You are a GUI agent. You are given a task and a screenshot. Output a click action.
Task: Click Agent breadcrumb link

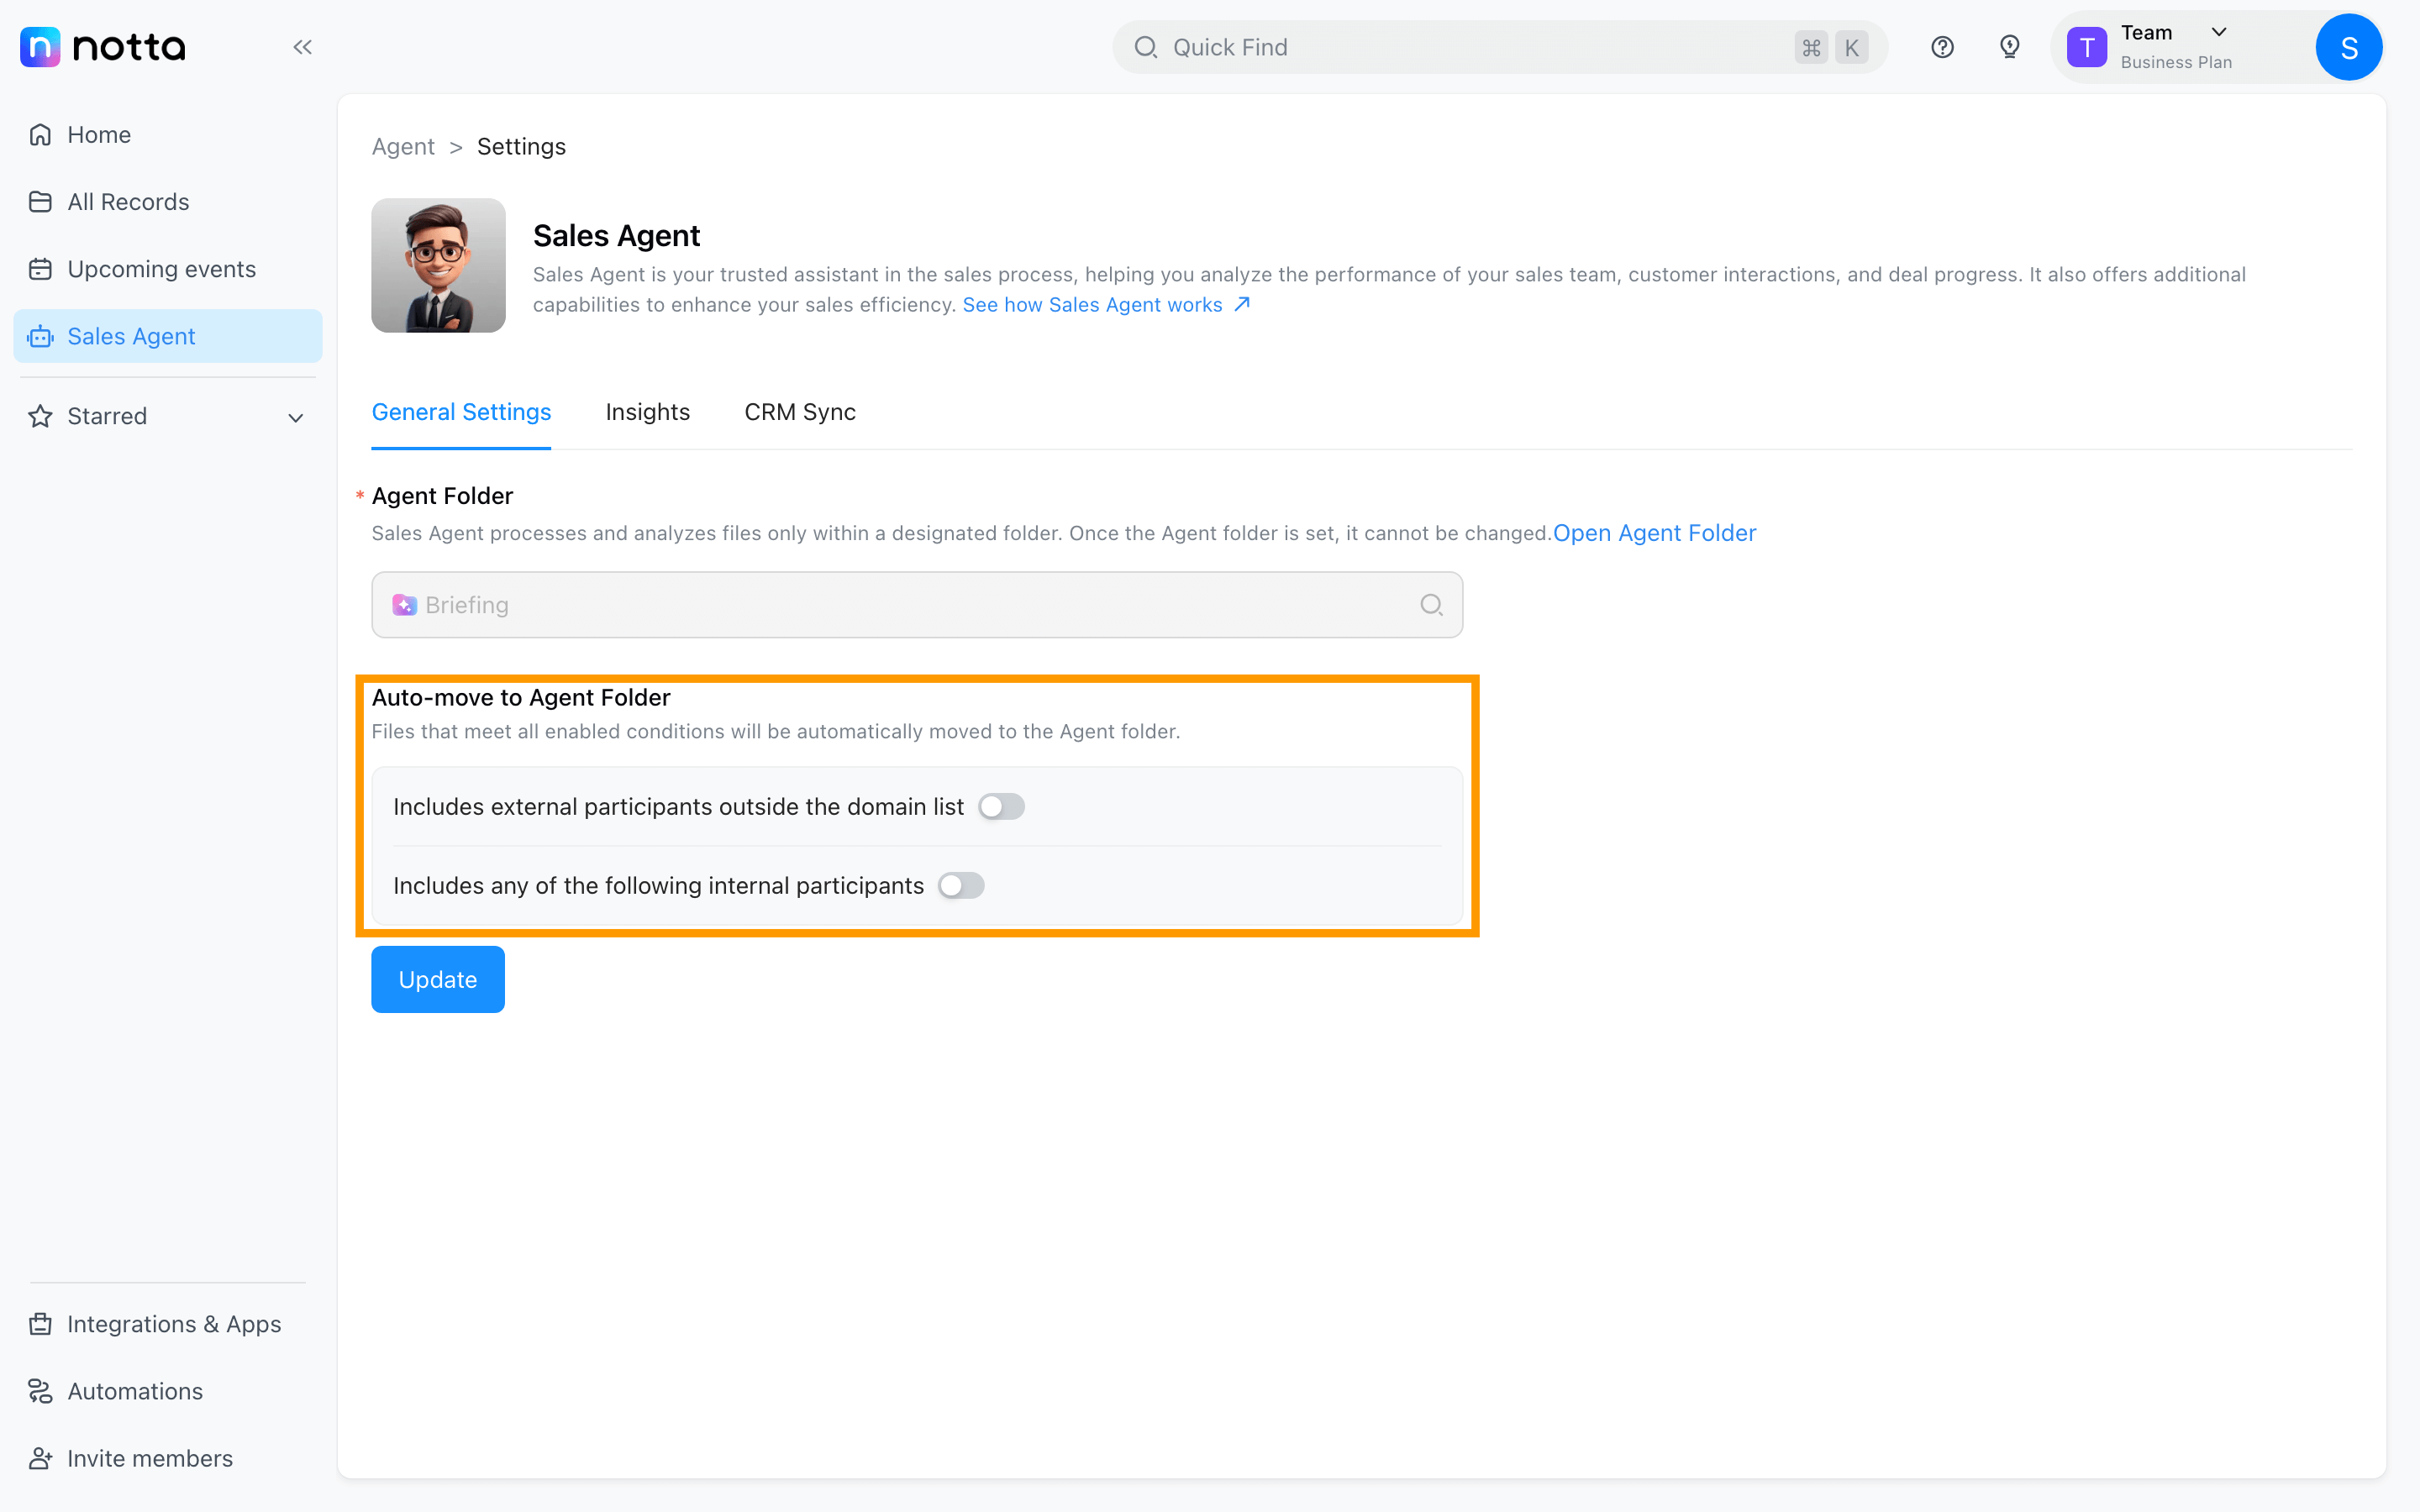click(403, 146)
